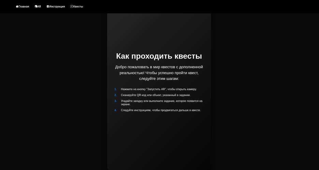
Task: Click the blue list number 3
Action: coord(115,101)
